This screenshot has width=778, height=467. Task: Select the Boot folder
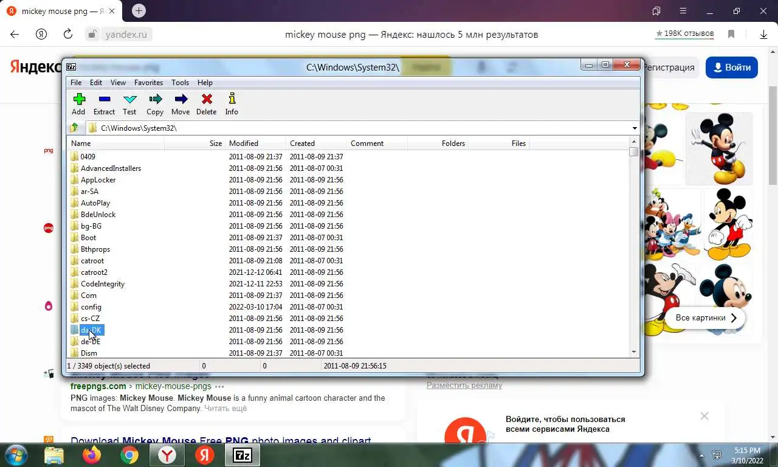coord(83,238)
